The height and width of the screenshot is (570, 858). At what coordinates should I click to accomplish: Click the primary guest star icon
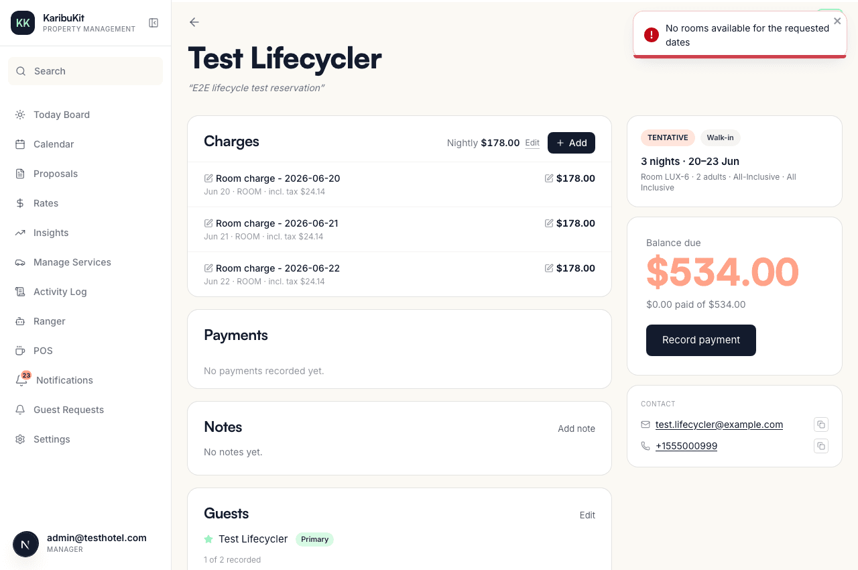click(208, 539)
